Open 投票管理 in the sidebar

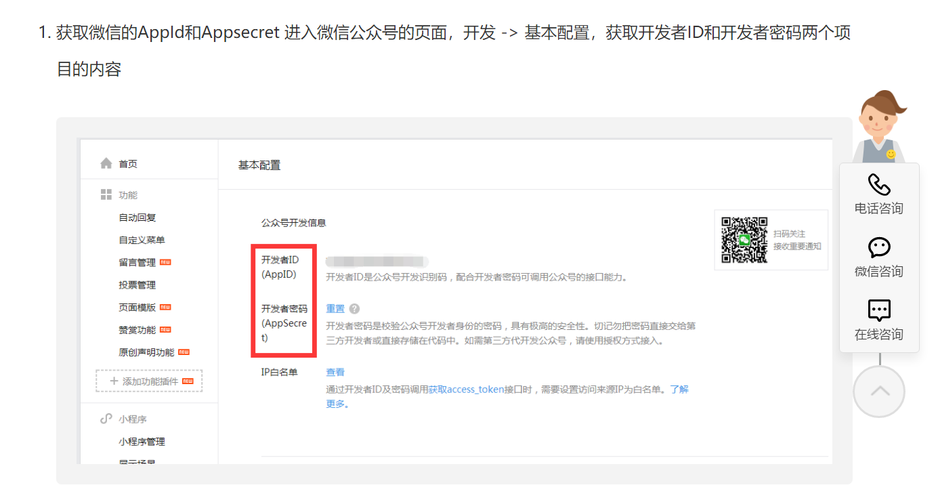(137, 285)
